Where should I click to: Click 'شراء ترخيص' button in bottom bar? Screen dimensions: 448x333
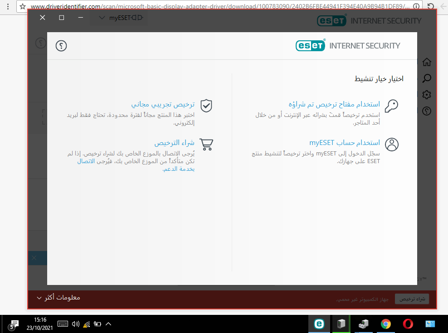tap(412, 299)
